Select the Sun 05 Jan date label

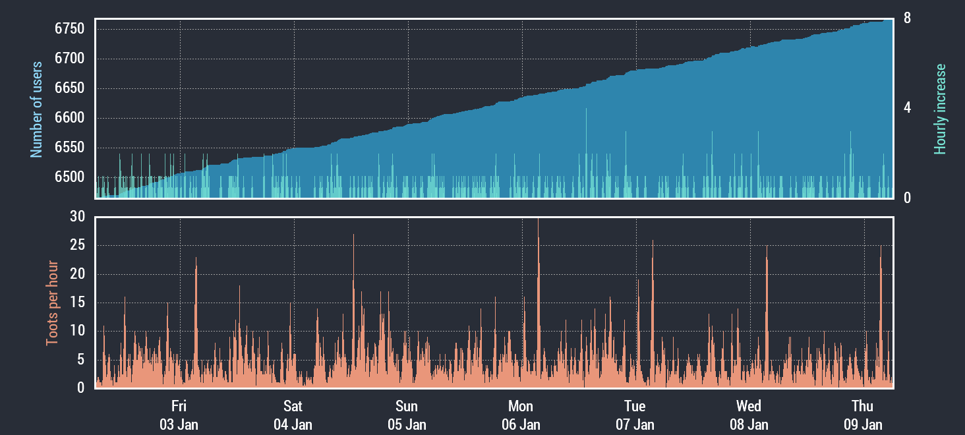[407, 415]
